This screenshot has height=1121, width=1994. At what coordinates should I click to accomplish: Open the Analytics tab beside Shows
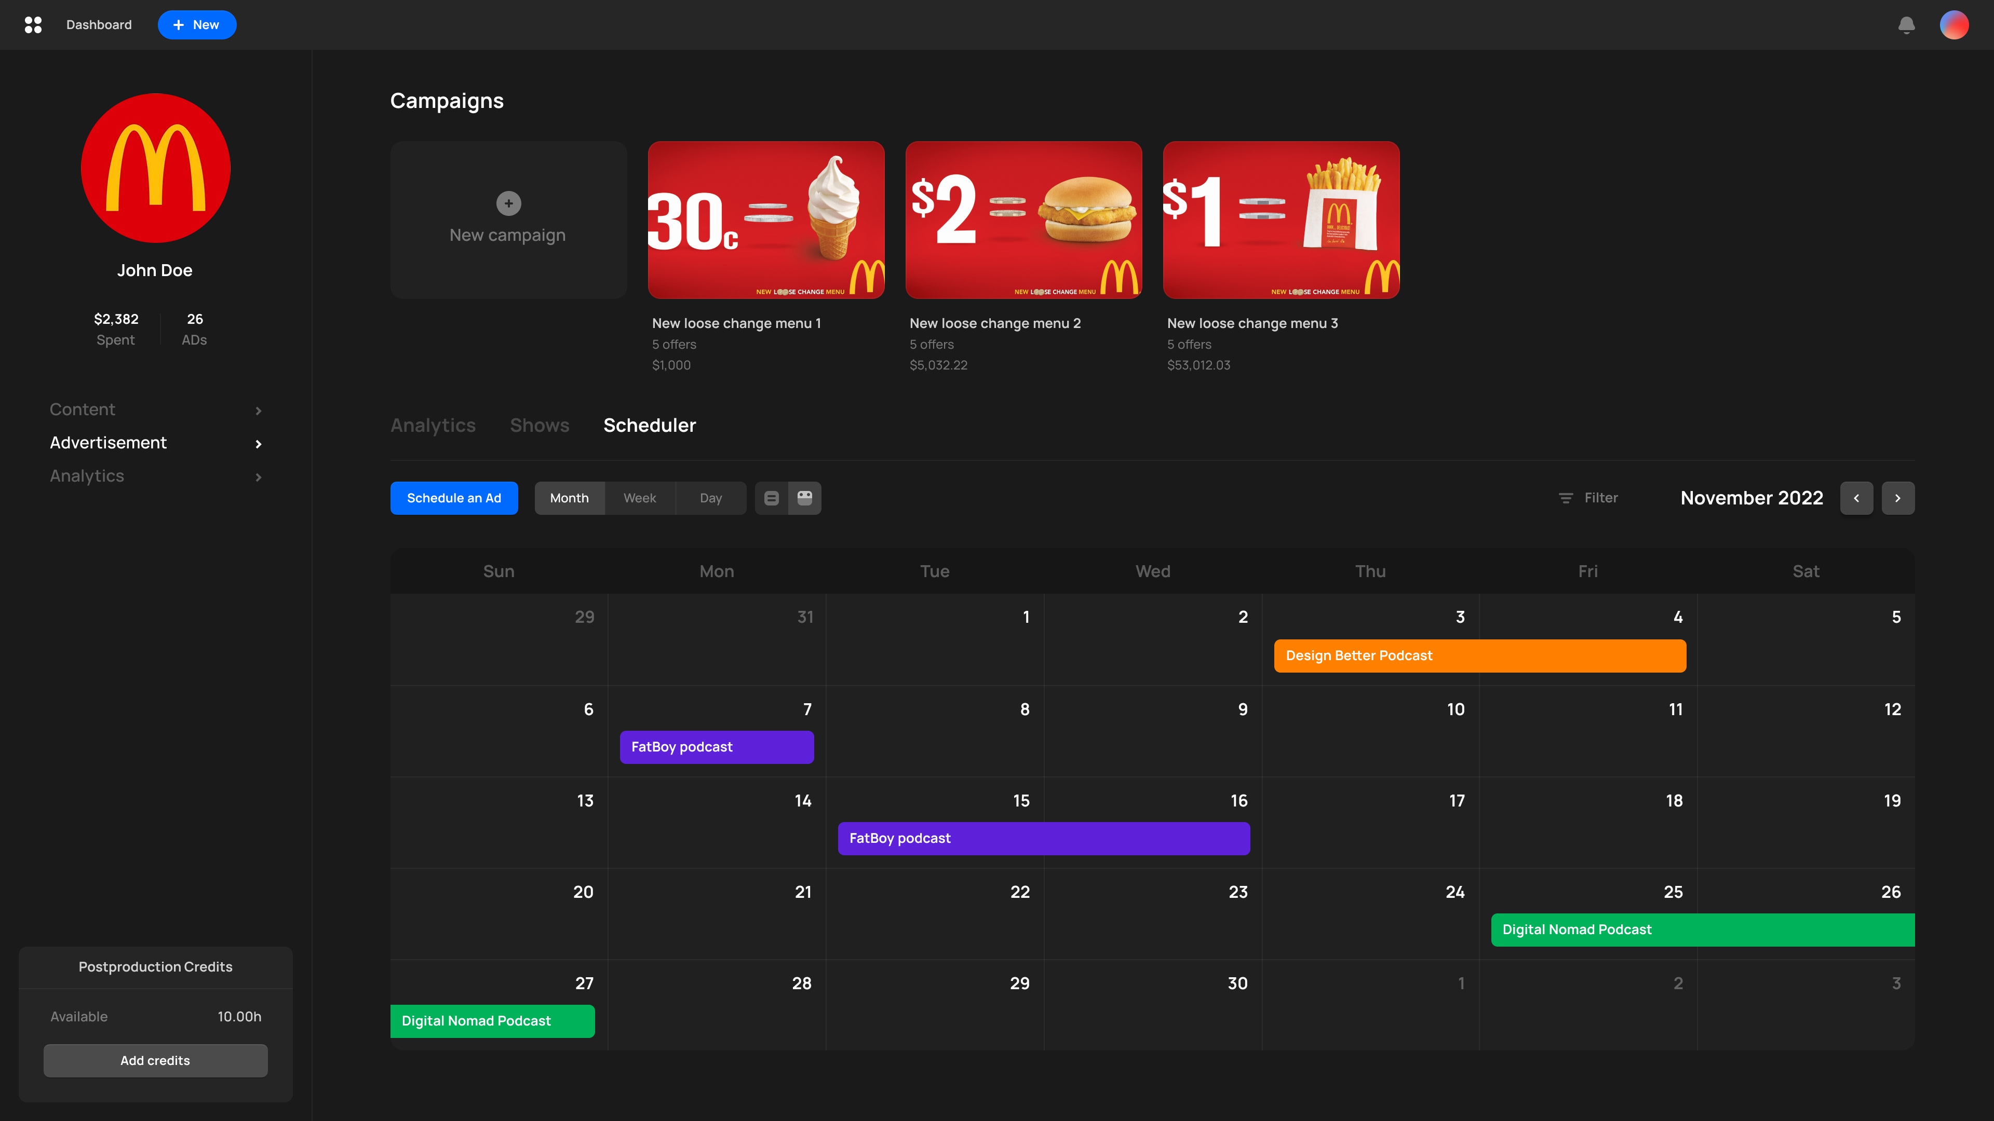(433, 426)
